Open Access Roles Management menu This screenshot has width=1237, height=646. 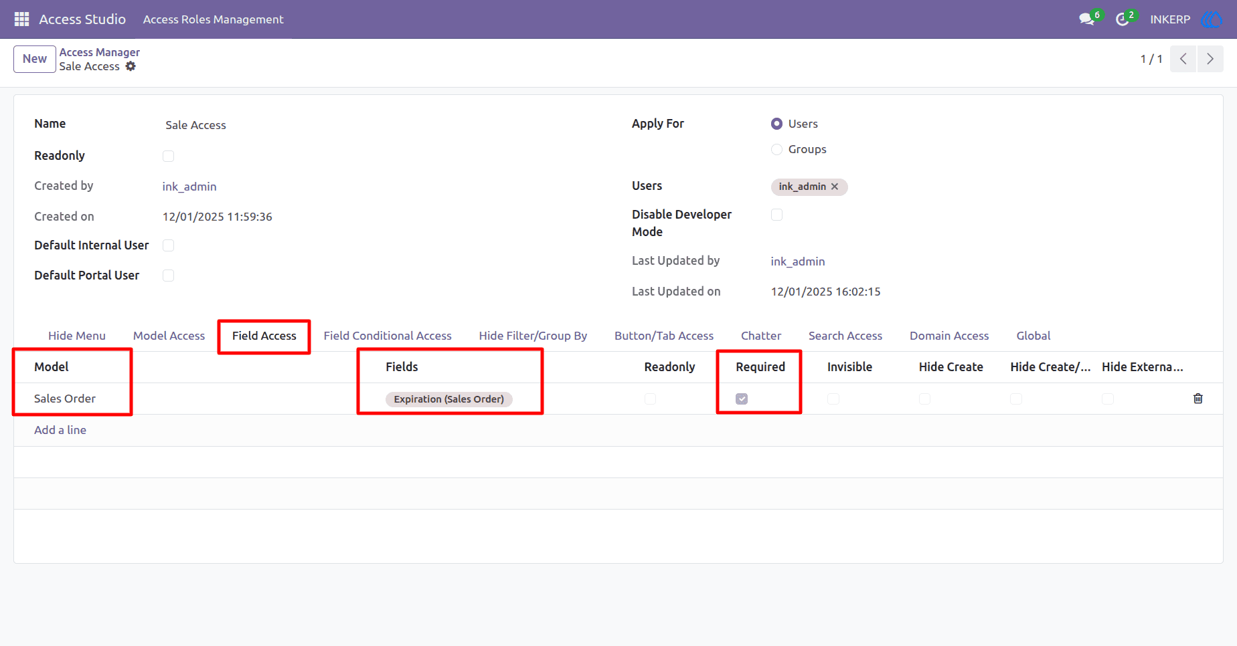coord(213,19)
